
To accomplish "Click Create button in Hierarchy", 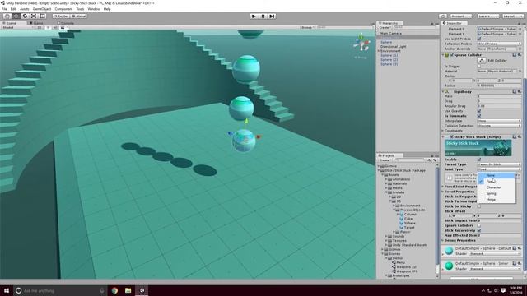I will [x=385, y=27].
